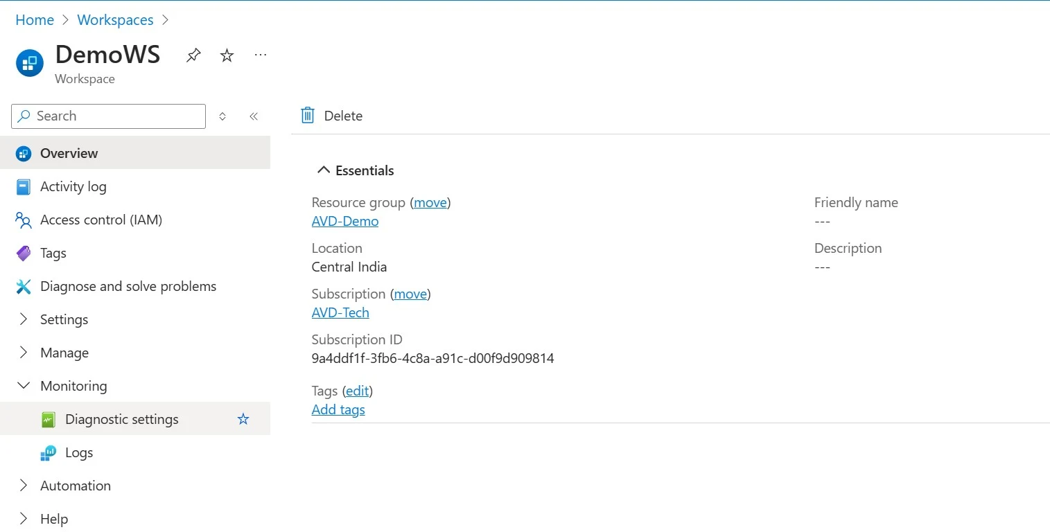
Task: Open Access control (IAM)
Action: pyautogui.click(x=135, y=220)
